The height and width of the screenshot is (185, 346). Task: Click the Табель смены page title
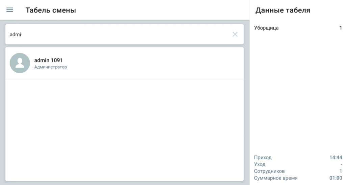(x=51, y=10)
